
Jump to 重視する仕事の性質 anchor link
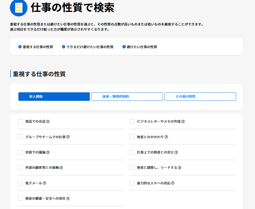38,47
